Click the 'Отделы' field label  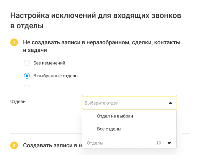coord(18,101)
